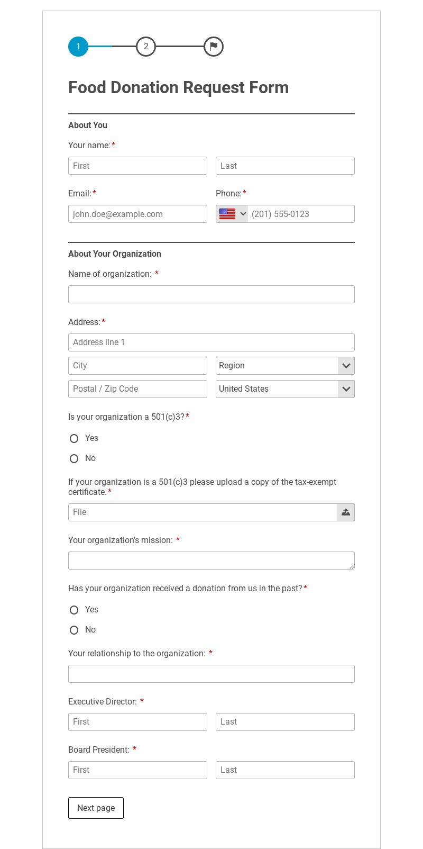Click the file upload icon
The image size is (423, 849).
point(346,512)
